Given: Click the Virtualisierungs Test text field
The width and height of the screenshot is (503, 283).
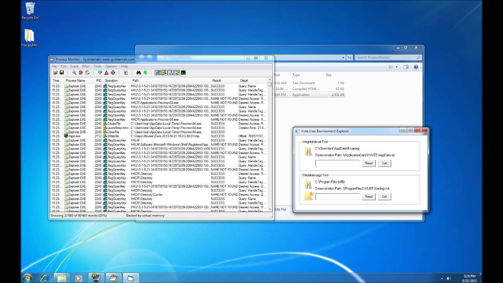Looking at the screenshot, I should (338, 197).
